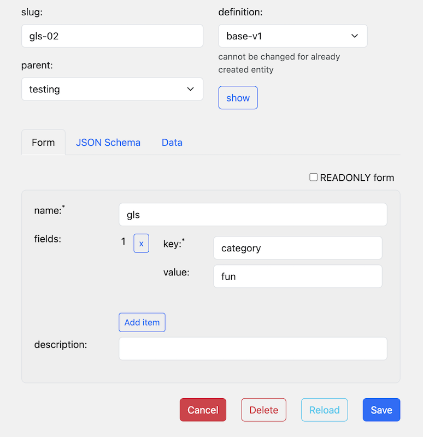Click Add item under fields
The height and width of the screenshot is (437, 423).
pos(142,322)
